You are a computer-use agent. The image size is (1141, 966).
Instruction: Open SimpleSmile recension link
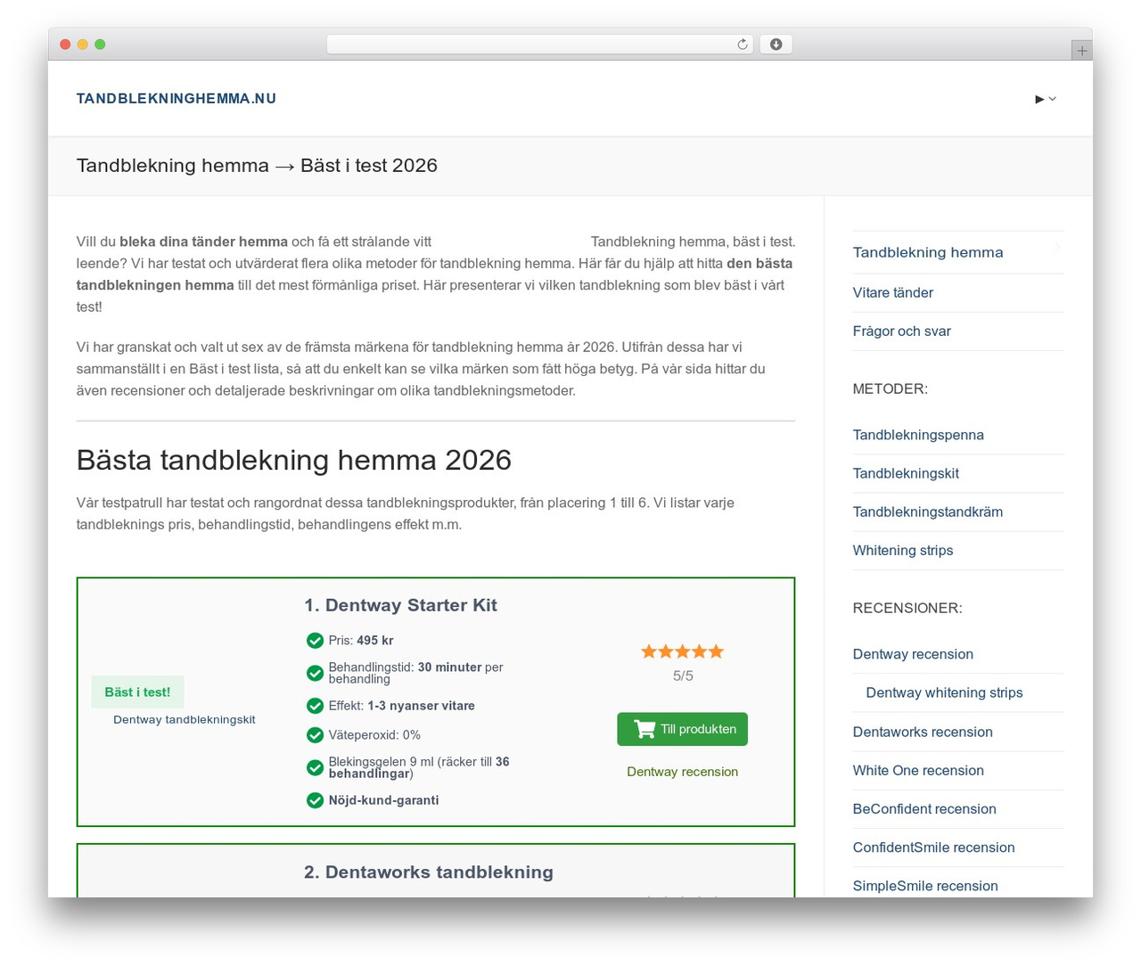(925, 885)
